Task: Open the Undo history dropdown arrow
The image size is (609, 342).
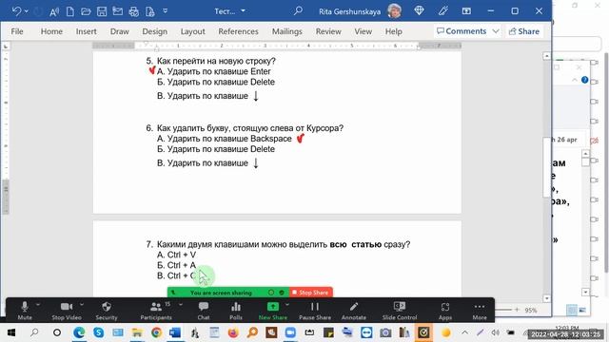Action: [x=27, y=11]
